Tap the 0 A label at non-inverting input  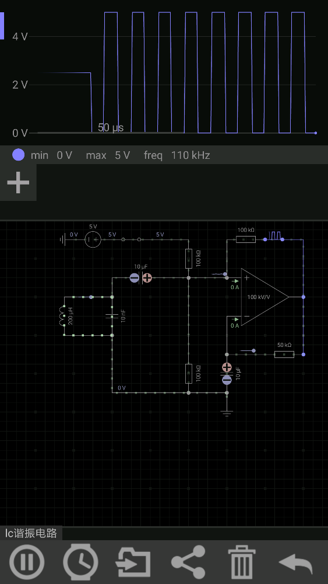(x=235, y=287)
